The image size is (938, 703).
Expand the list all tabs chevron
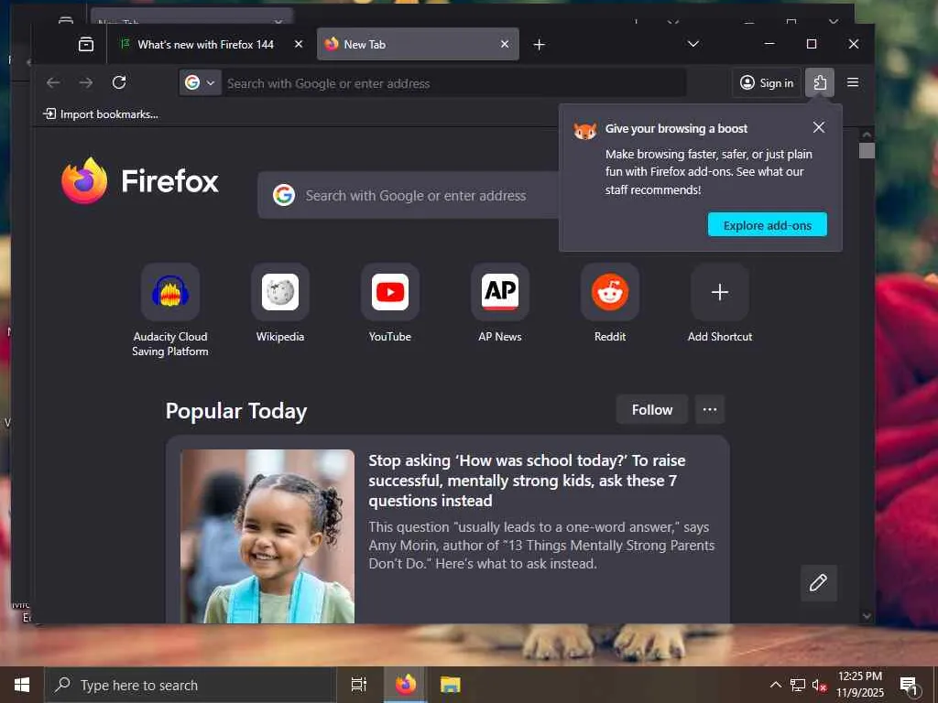[693, 44]
